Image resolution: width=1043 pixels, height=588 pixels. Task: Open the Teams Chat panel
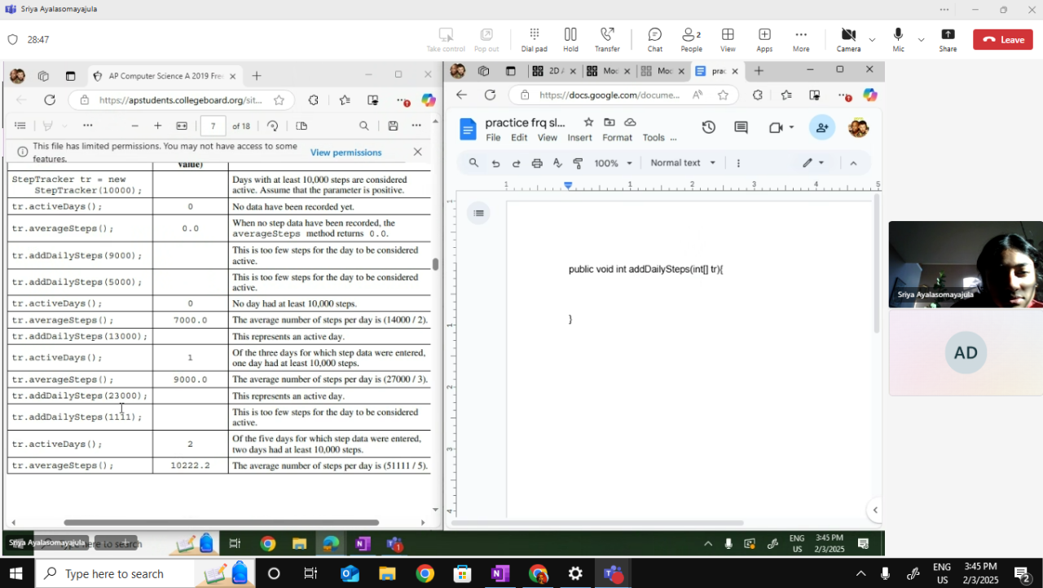click(x=654, y=38)
